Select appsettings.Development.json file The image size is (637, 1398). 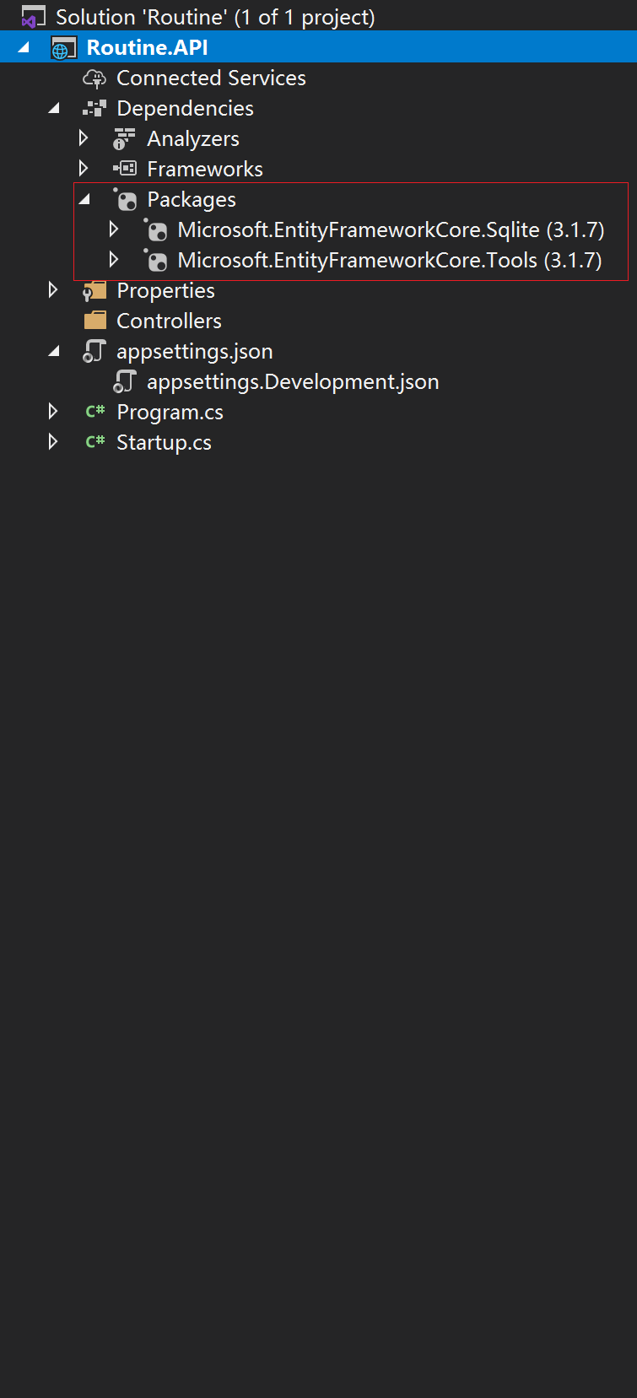[292, 382]
